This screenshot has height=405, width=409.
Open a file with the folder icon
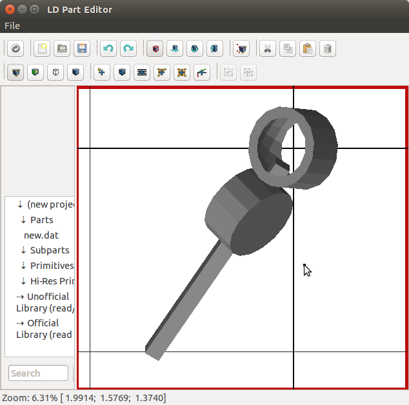tap(61, 48)
